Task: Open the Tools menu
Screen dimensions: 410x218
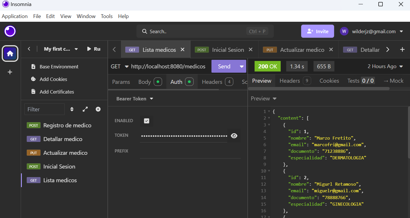Action: click(x=107, y=16)
